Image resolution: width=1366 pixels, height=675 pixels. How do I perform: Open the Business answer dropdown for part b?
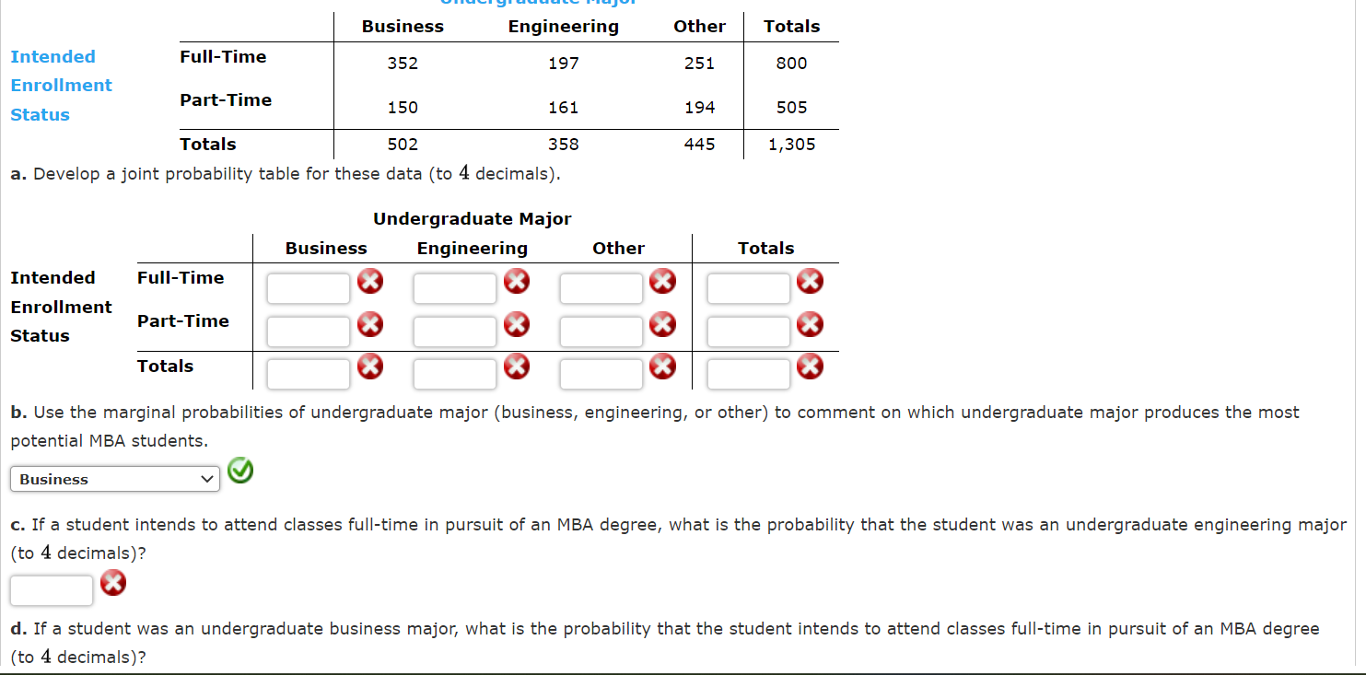(114, 478)
